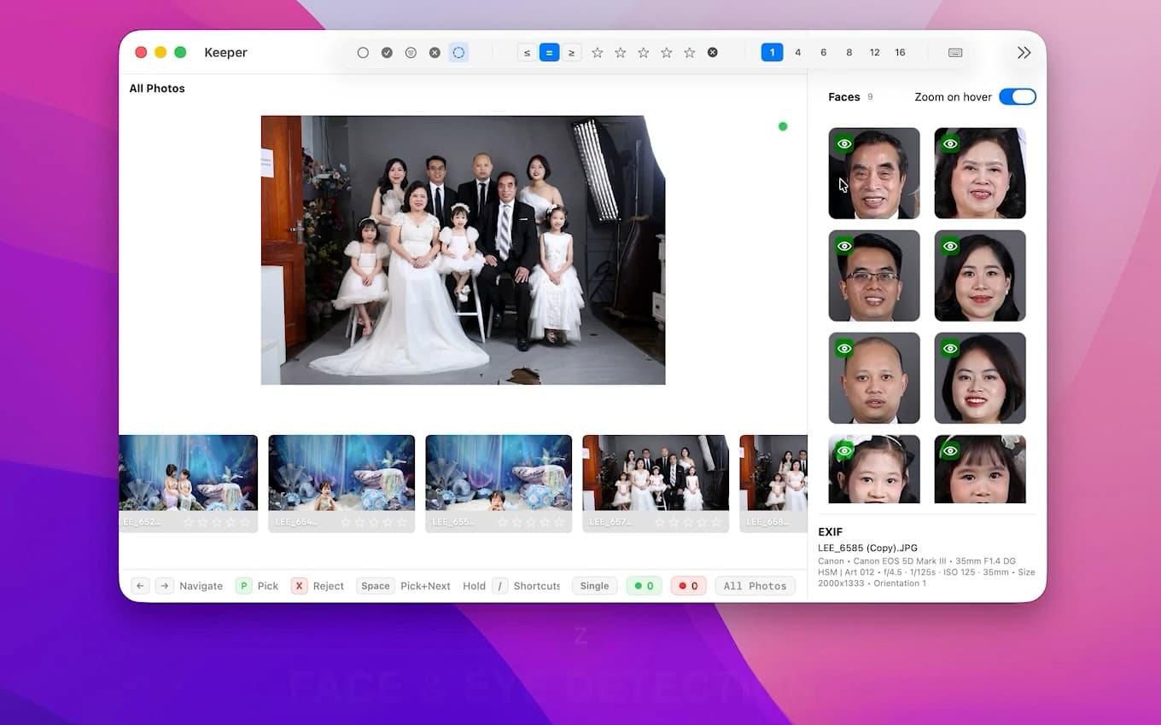The width and height of the screenshot is (1161, 725).
Task: Click eye badge on the girl with bangs
Action: tap(950, 450)
